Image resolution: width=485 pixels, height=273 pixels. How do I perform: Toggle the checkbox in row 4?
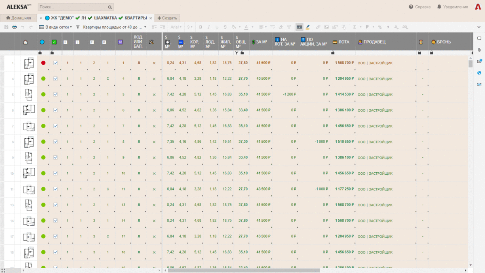(x=56, y=78)
